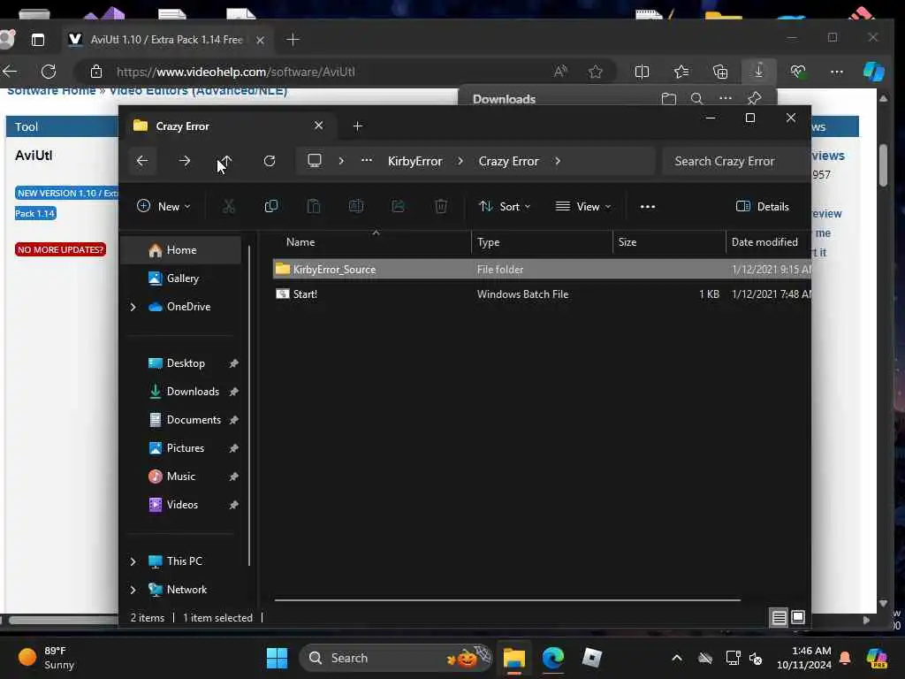Sort by the Size column header
The image size is (905, 679).
tap(668, 242)
